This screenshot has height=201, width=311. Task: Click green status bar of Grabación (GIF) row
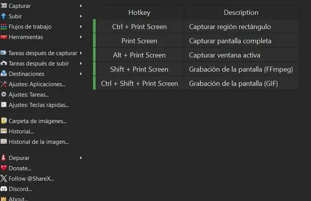94,83
